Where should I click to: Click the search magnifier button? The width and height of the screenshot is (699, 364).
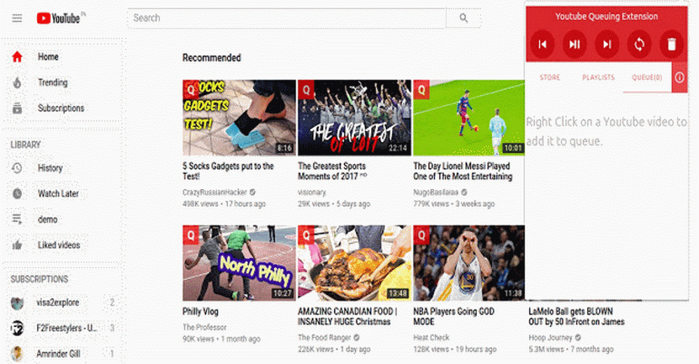tap(463, 18)
